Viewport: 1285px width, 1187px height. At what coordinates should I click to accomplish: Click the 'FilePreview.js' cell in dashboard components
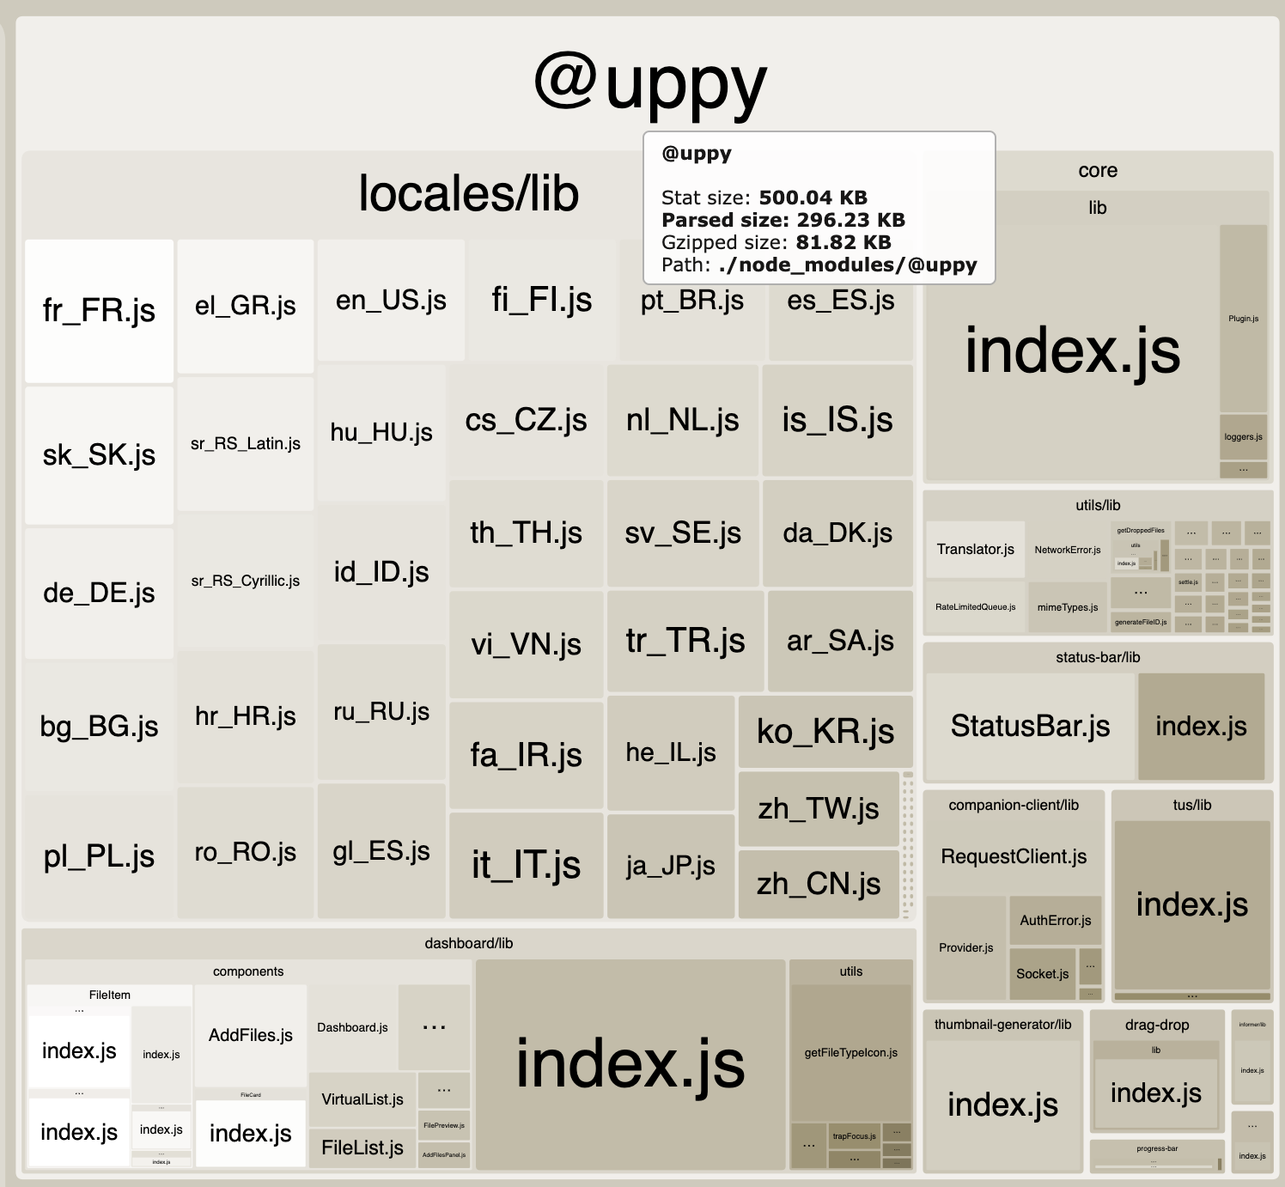click(444, 1125)
